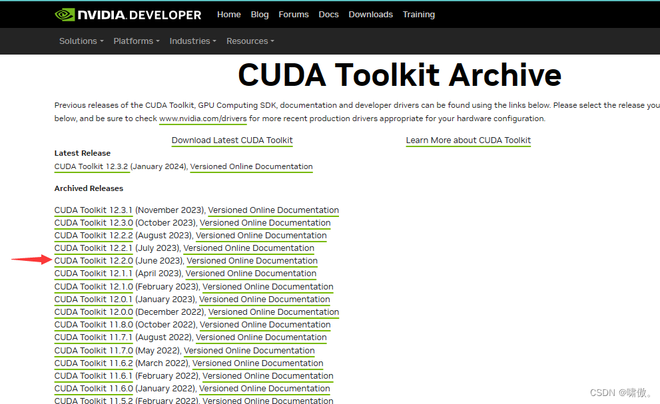Visit the www.nvidia.com/drivers link

pyautogui.click(x=202, y=118)
